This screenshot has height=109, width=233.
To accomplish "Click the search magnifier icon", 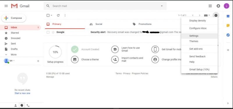I will [48, 6].
